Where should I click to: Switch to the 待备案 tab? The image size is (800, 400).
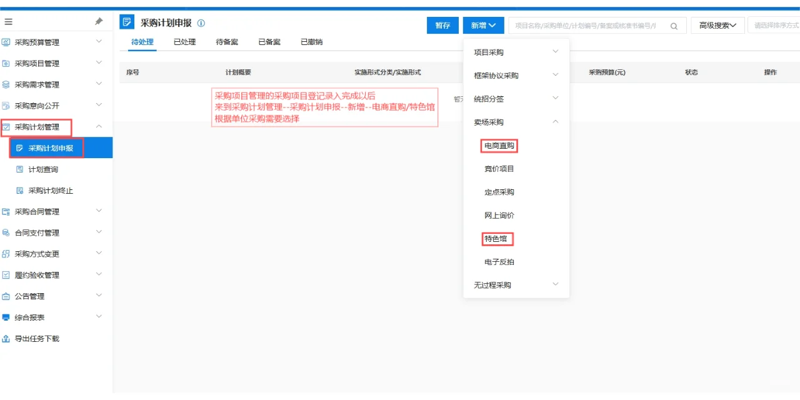(227, 42)
